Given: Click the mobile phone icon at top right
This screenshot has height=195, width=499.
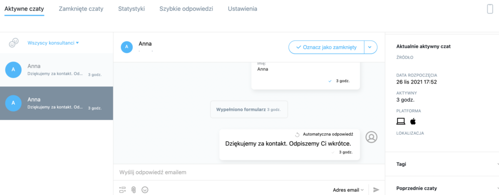Looking at the screenshot, I should click(x=490, y=9).
